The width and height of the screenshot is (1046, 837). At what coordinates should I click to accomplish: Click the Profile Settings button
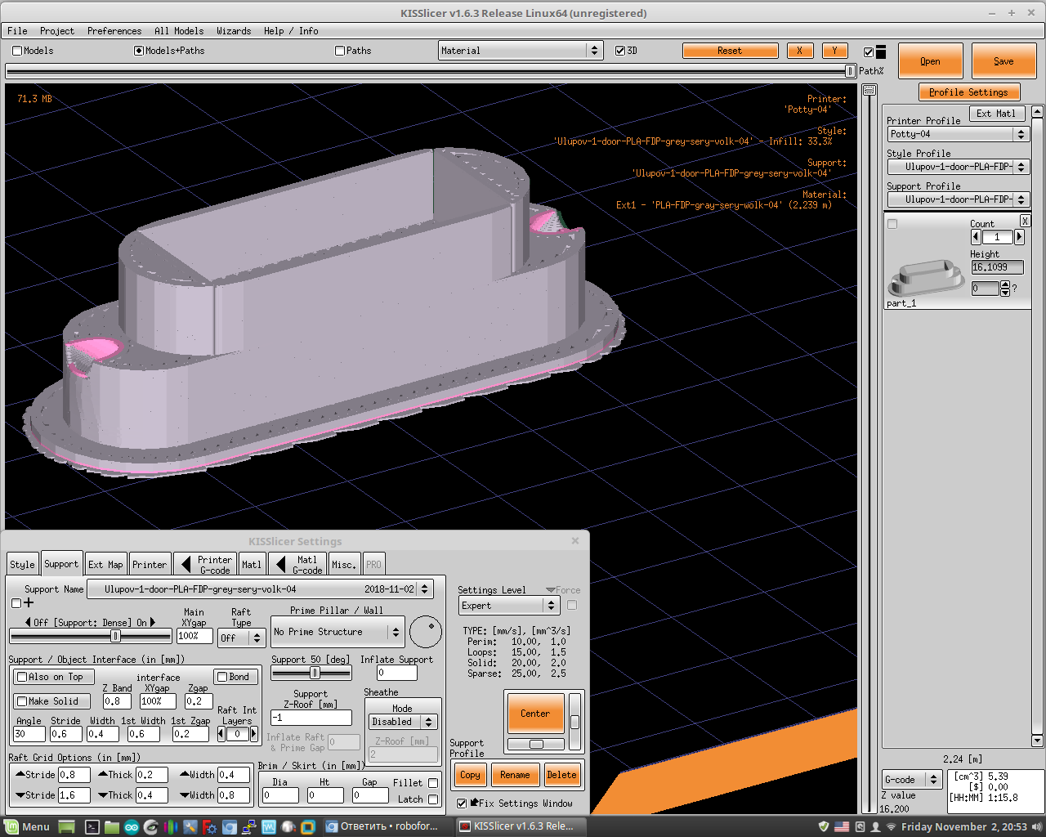(968, 92)
